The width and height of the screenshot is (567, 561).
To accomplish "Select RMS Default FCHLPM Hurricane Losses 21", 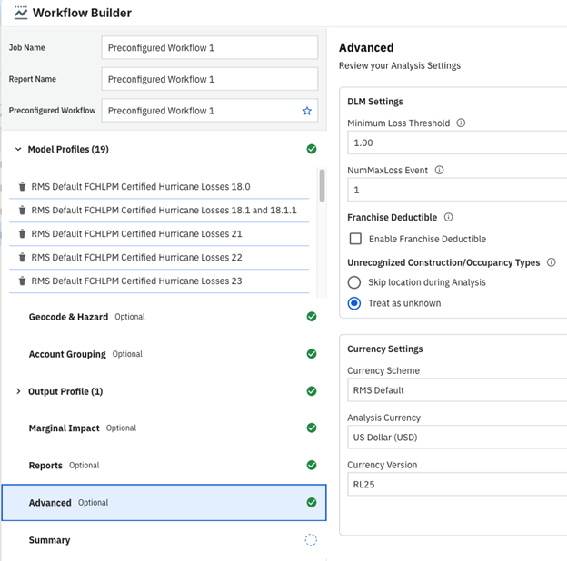I will (136, 233).
